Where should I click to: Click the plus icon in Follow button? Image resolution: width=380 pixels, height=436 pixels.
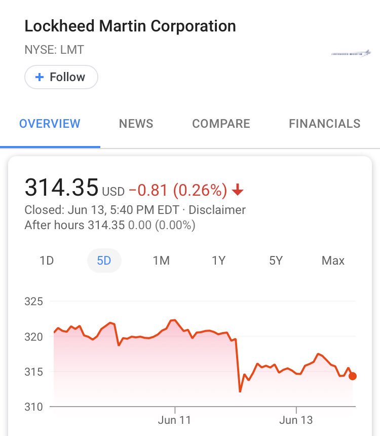click(40, 77)
